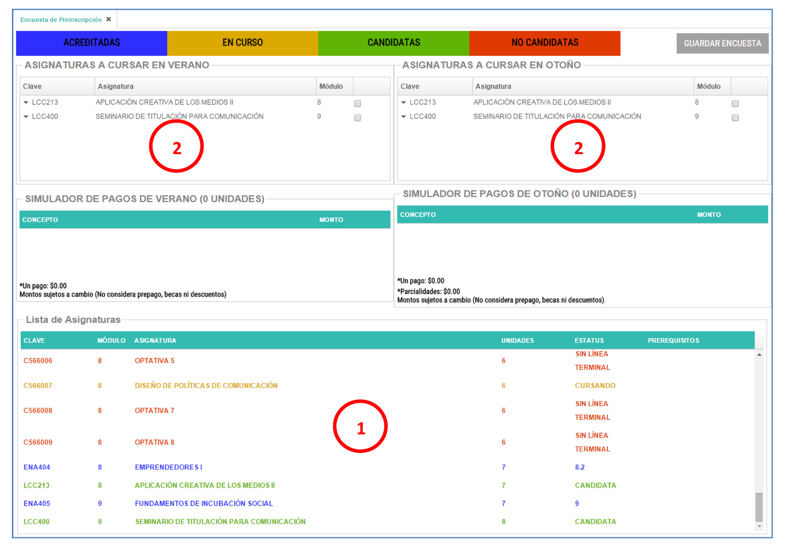
Task: Select the red NO CANDIDATAS legend block
Action: pyautogui.click(x=544, y=43)
